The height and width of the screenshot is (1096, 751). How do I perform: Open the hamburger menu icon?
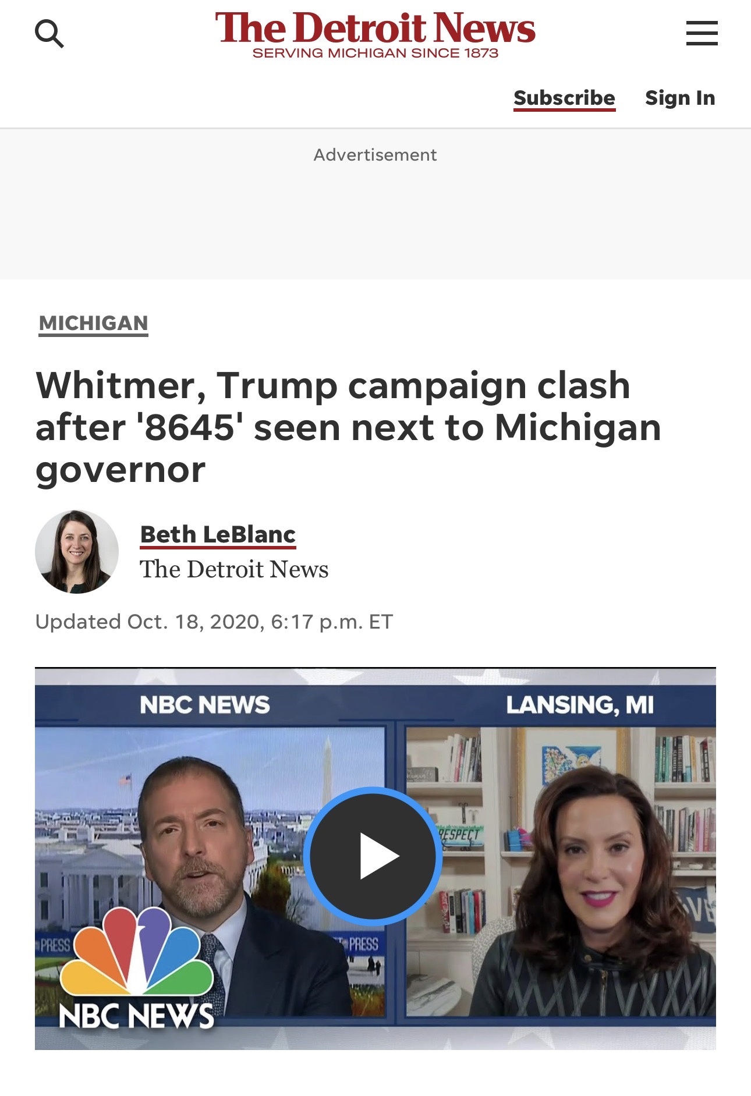tap(702, 33)
